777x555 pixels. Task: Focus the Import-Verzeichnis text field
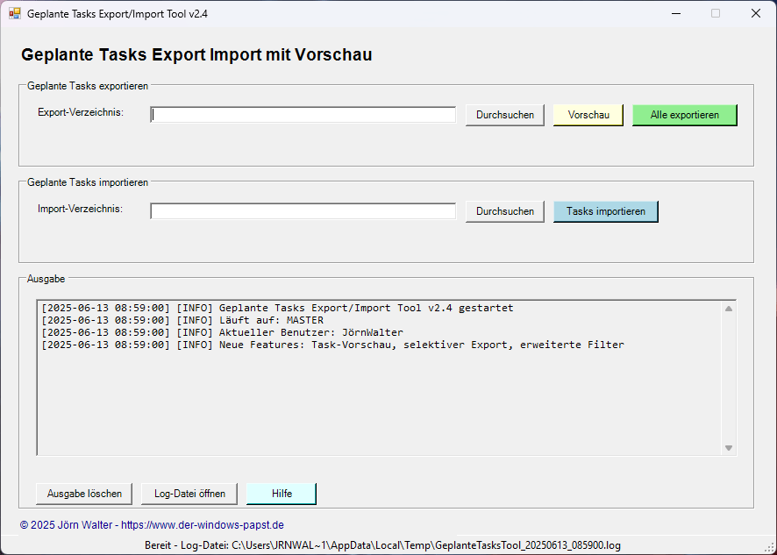pyautogui.click(x=303, y=211)
